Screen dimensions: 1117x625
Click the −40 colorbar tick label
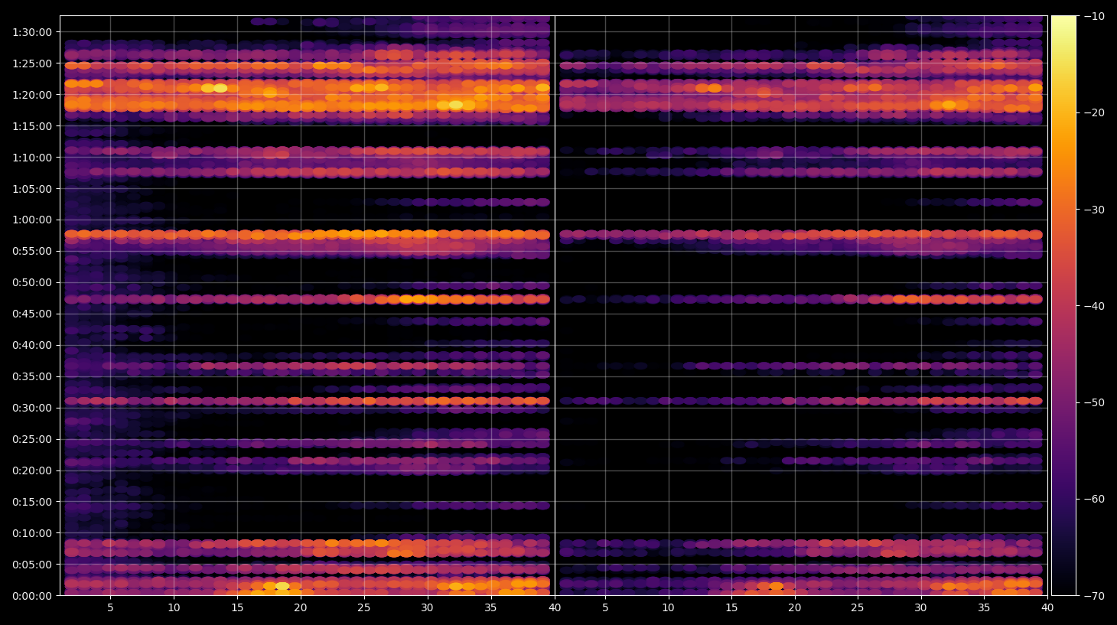click(x=1094, y=306)
